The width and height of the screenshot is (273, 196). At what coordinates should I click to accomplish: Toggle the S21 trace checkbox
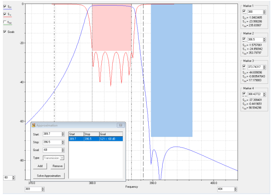pyautogui.click(x=5, y=6)
